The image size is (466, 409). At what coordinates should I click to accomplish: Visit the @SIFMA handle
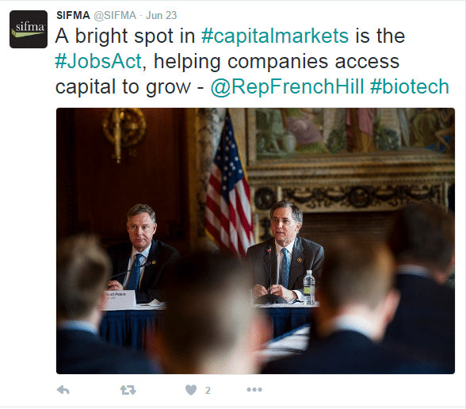click(115, 15)
